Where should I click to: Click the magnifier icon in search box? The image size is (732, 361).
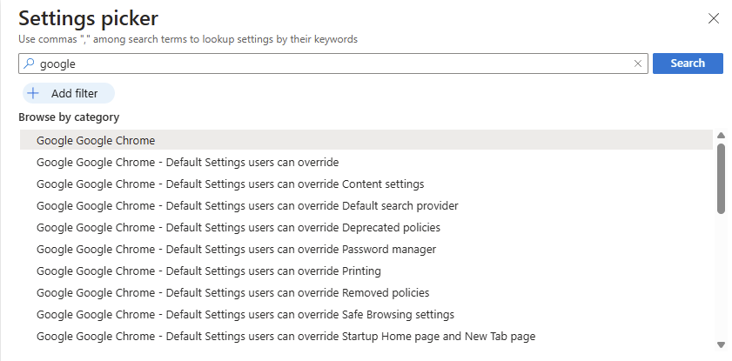click(29, 64)
